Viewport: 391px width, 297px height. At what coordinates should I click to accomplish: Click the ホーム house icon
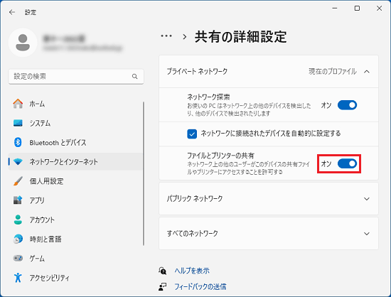click(x=18, y=104)
